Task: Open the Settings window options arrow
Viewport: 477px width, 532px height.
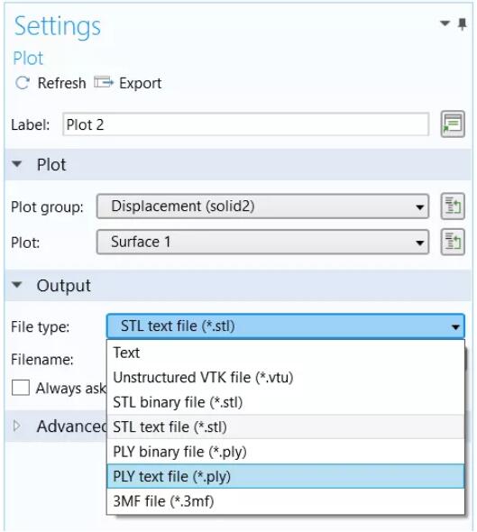Action: (x=445, y=23)
